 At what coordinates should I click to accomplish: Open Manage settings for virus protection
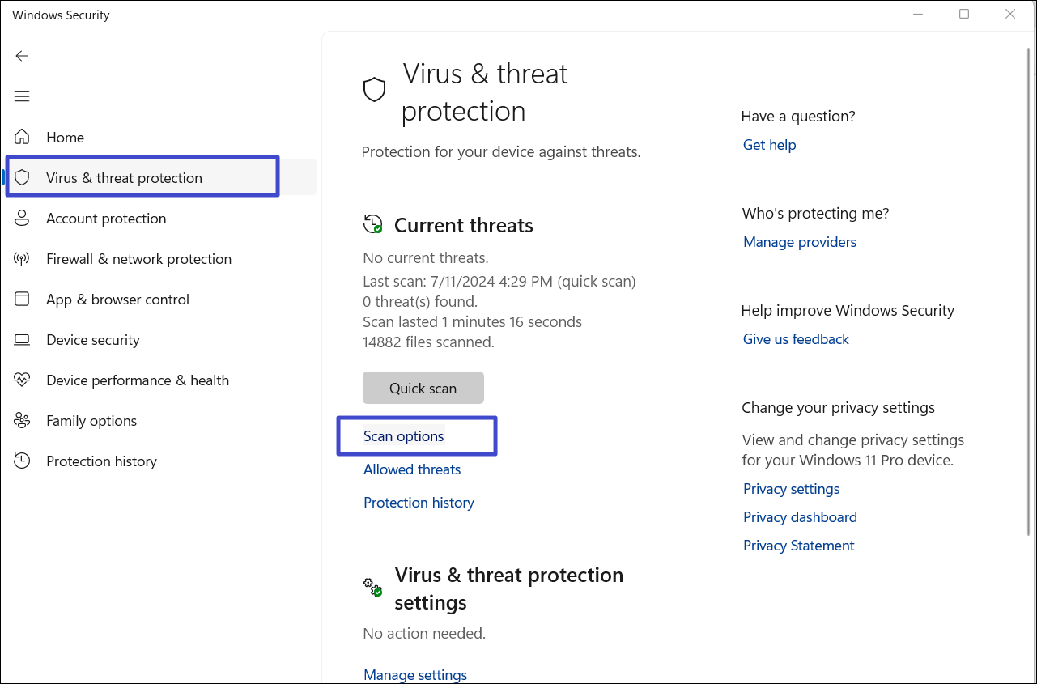[x=415, y=675]
